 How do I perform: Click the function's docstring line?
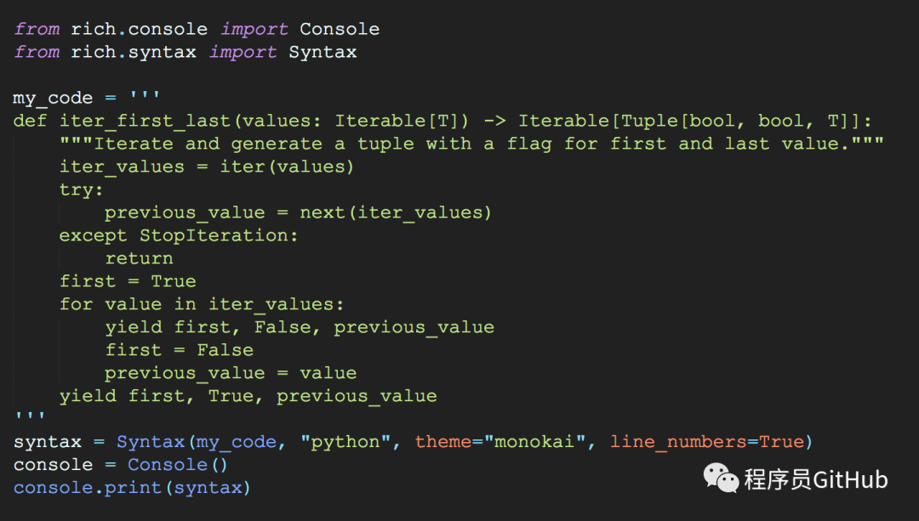coord(471,144)
